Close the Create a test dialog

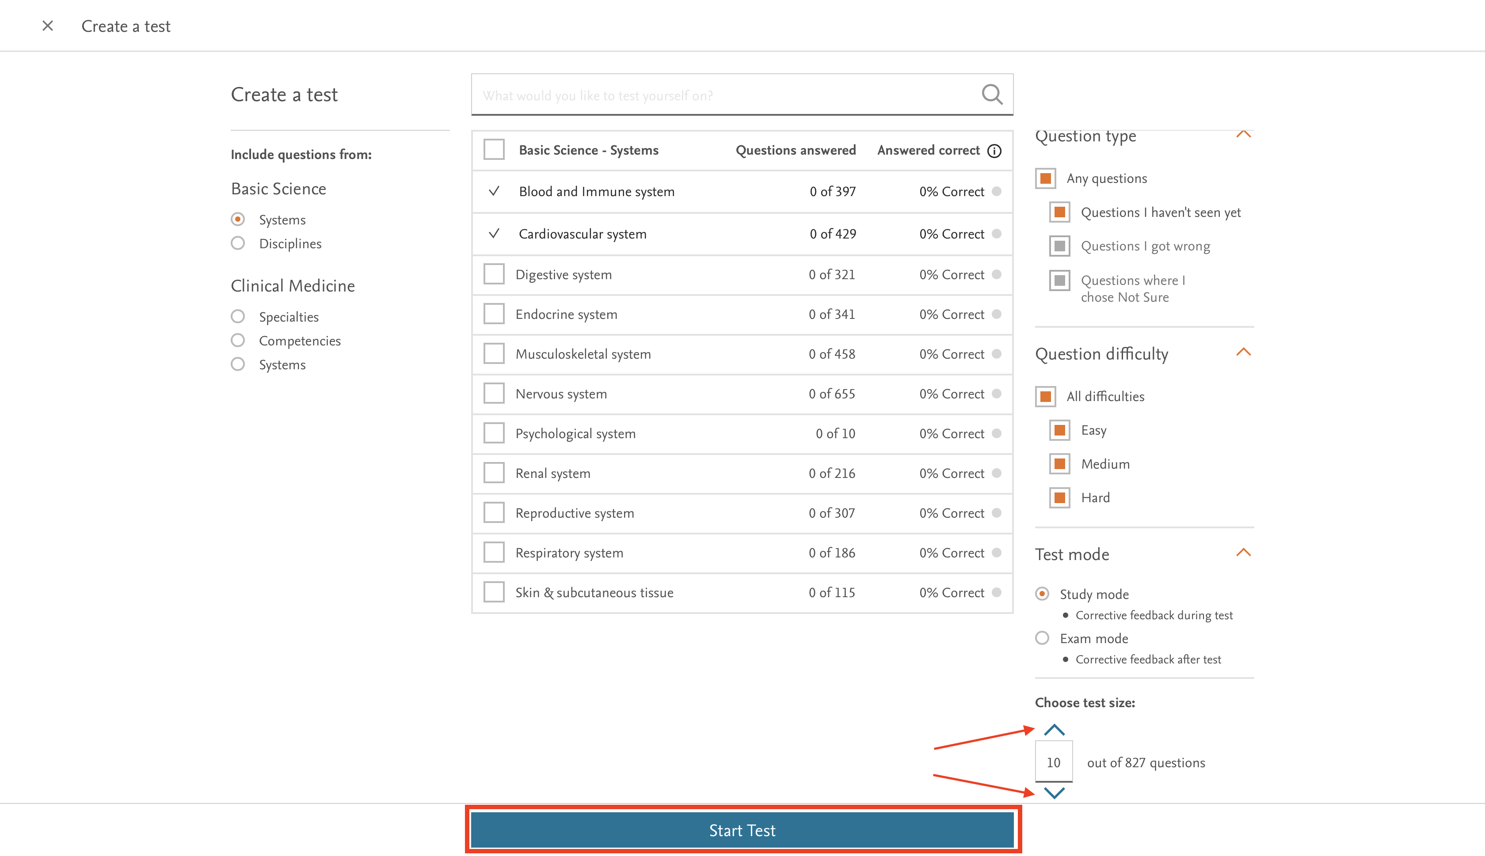click(48, 26)
